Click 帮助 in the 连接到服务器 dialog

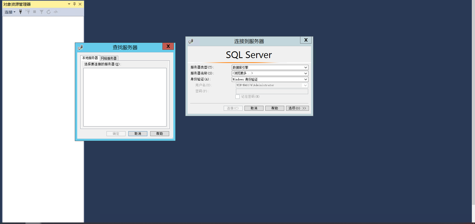(x=275, y=108)
